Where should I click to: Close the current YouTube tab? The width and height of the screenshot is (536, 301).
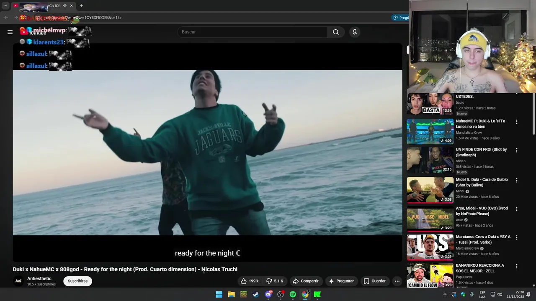click(71, 6)
